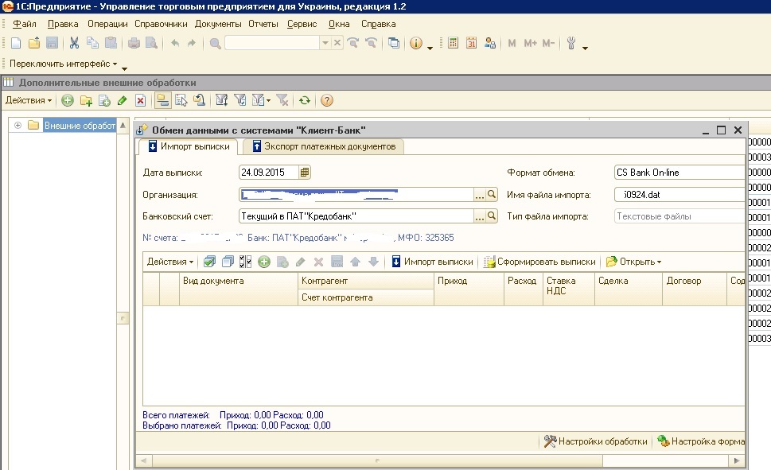Screen dimensions: 771x470
Task: Click the Save diskette icon in main toolbar
Action: 53,43
